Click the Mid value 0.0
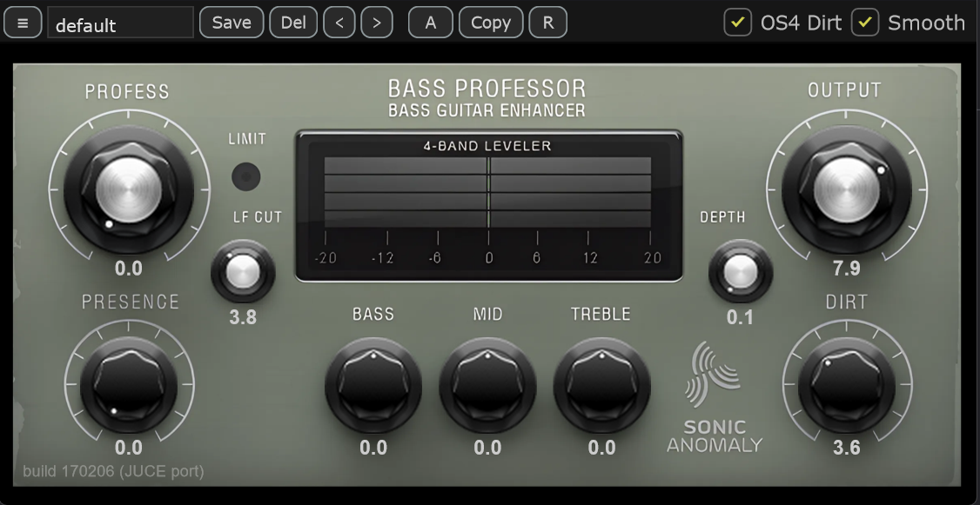The width and height of the screenshot is (980, 505). (x=487, y=448)
